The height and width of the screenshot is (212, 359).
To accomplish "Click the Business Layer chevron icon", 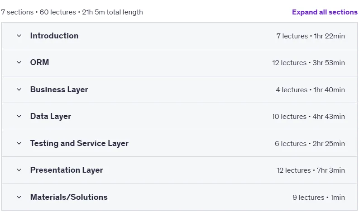I will pyautogui.click(x=19, y=90).
